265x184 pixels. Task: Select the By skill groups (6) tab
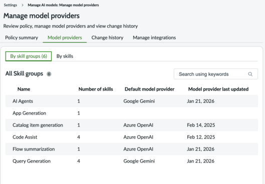coord(29,56)
